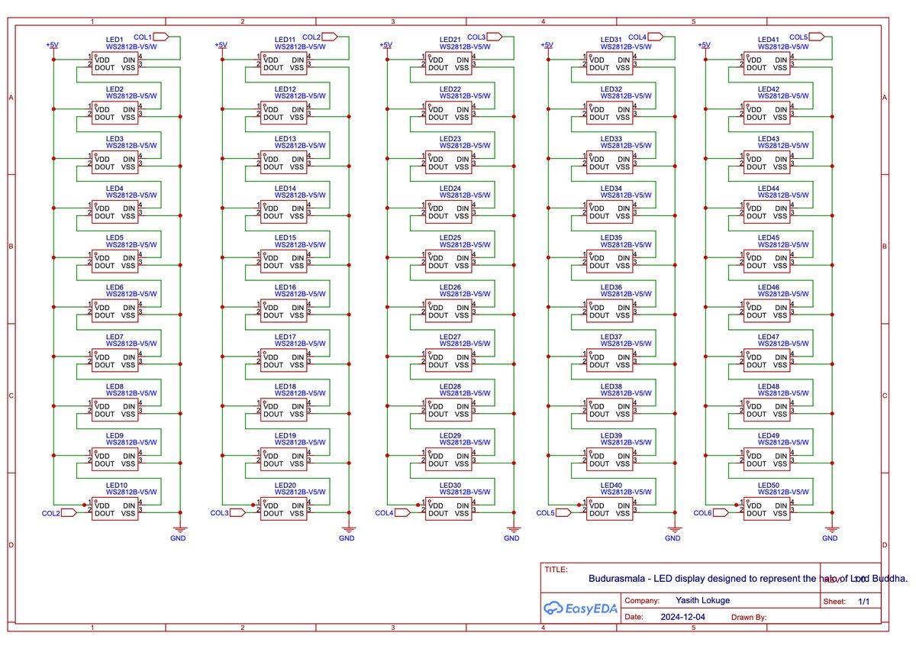
Task: Click the VDD pin label on LED36
Action: tap(598, 307)
